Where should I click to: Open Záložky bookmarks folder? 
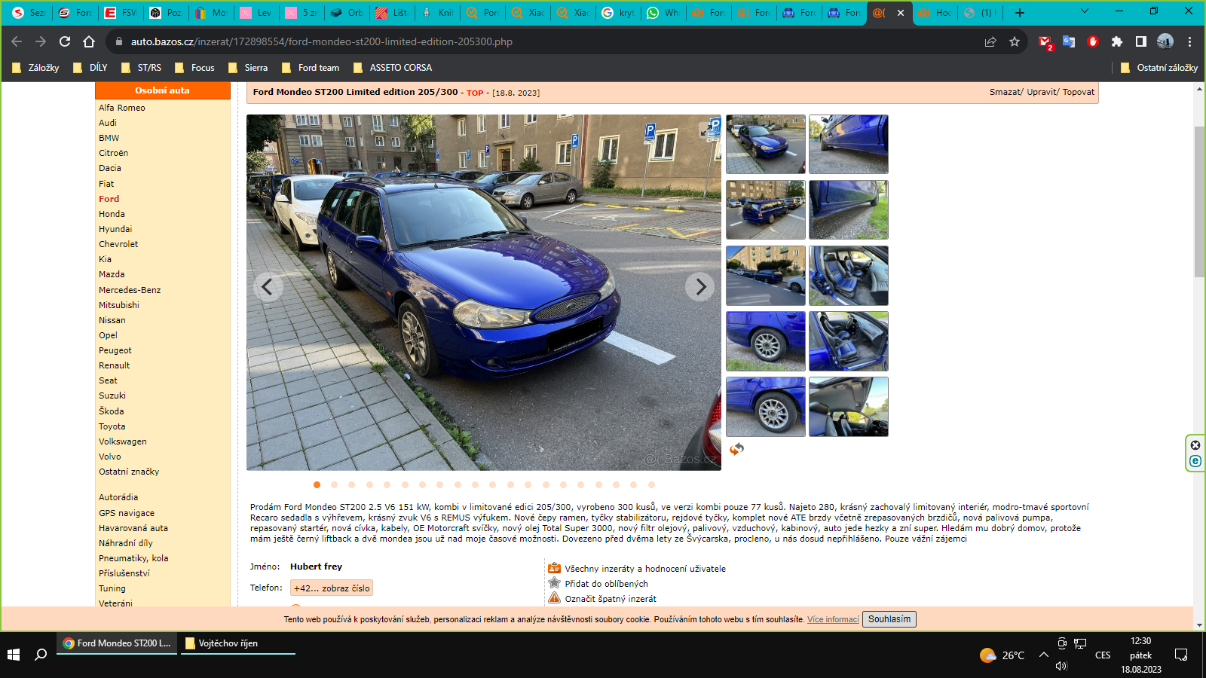tap(35, 67)
